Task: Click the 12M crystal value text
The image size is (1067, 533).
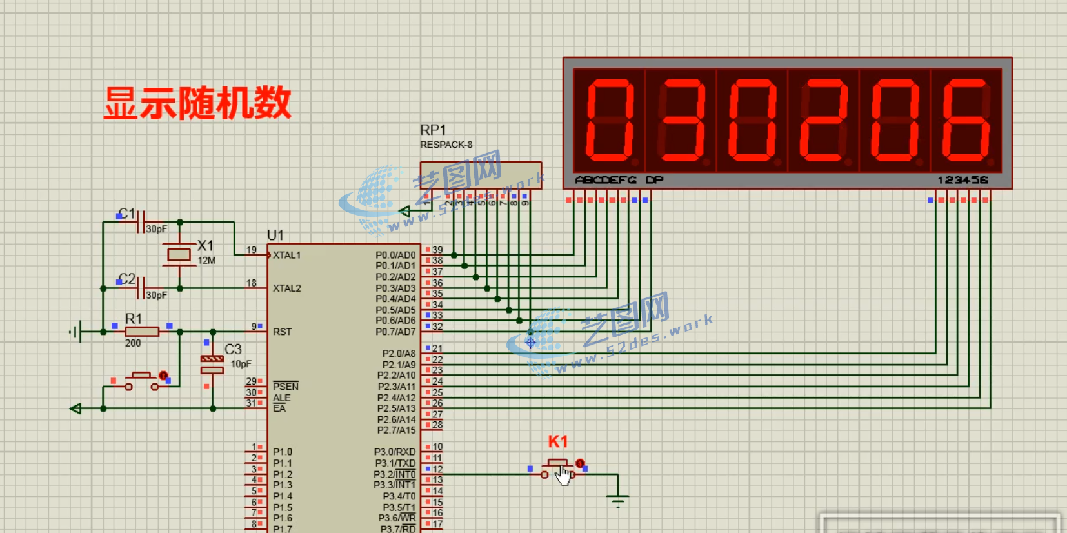Action: 206,261
